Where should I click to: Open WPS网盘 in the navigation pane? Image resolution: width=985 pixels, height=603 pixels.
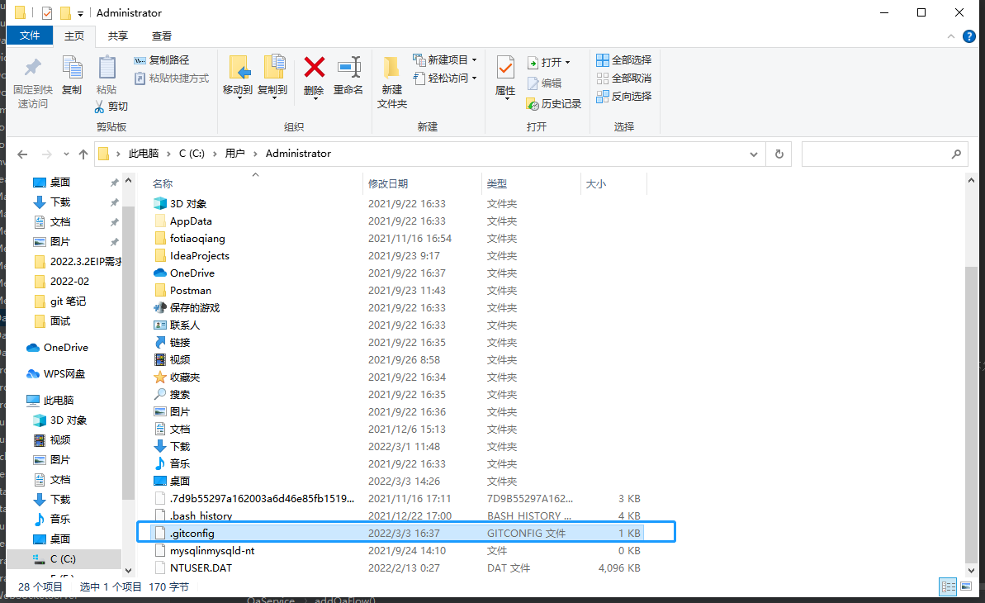(x=64, y=374)
